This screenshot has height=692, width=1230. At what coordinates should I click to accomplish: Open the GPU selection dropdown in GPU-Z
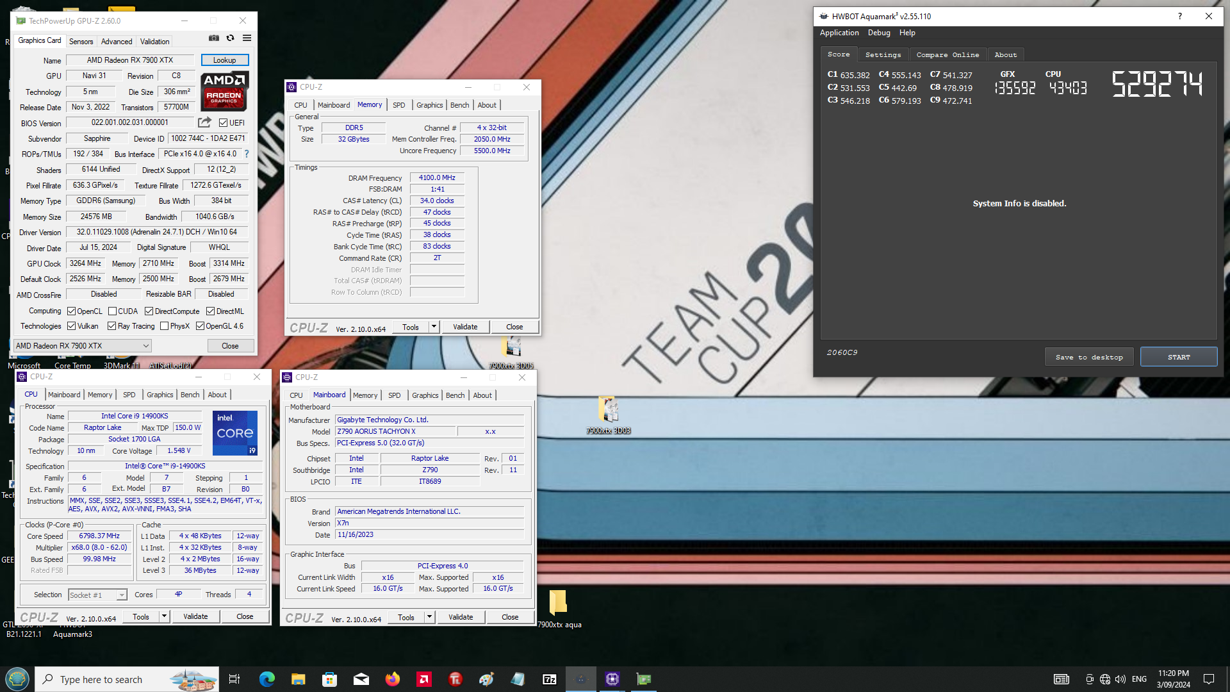point(82,346)
